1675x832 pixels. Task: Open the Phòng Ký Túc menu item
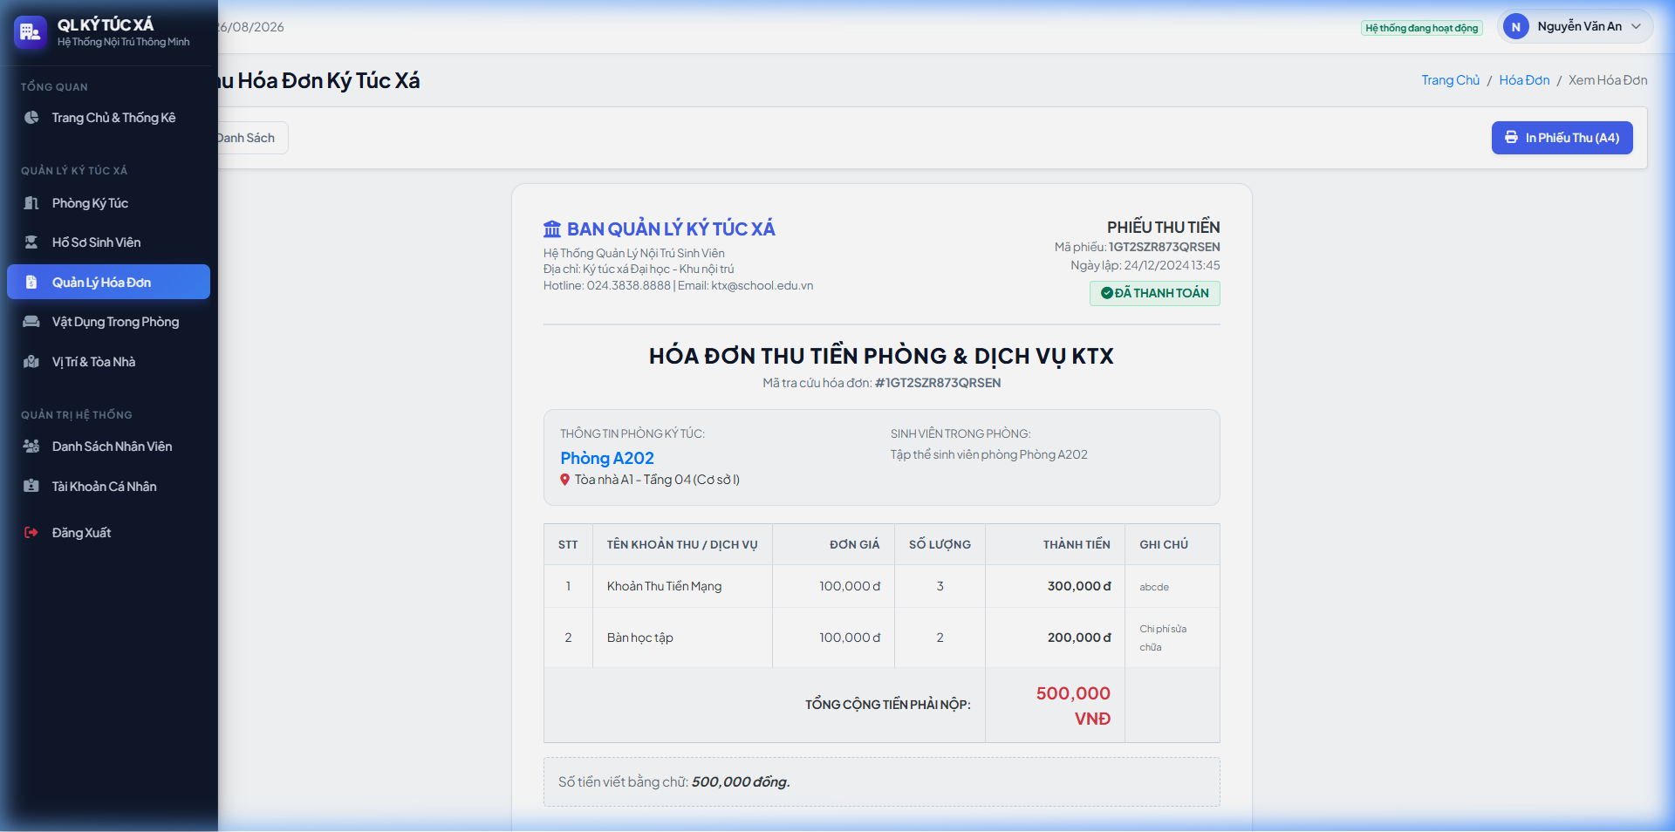click(109, 203)
